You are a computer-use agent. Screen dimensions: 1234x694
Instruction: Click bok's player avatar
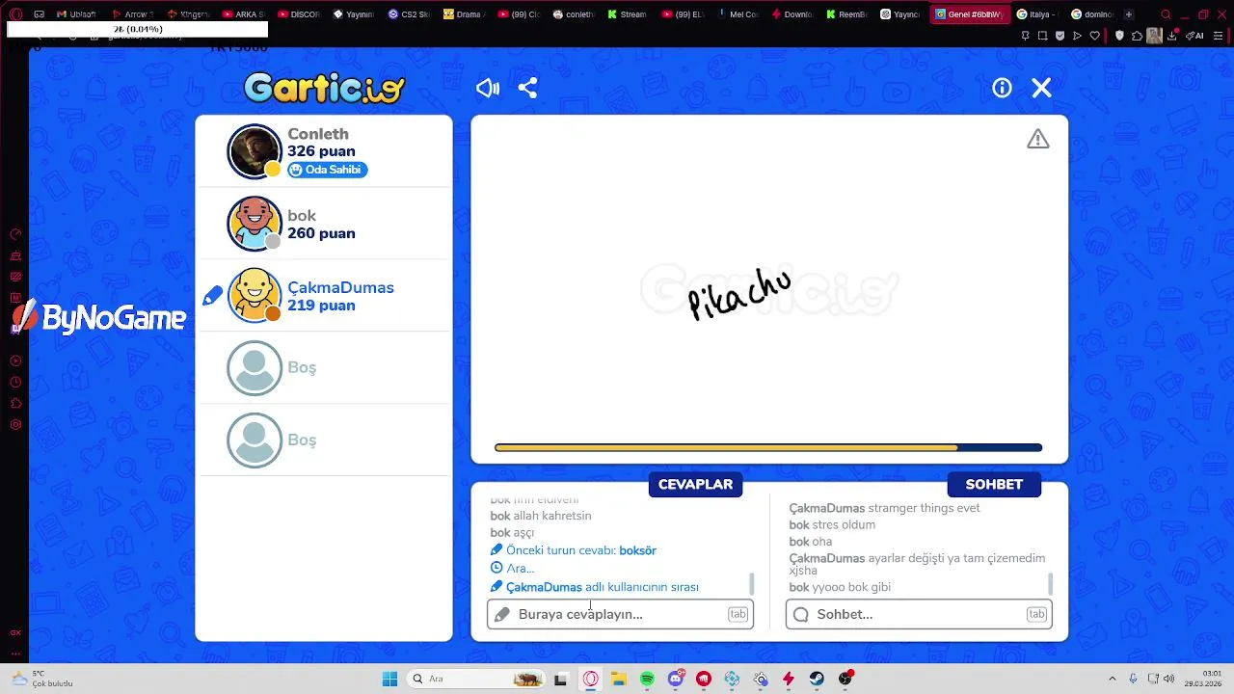[255, 224]
